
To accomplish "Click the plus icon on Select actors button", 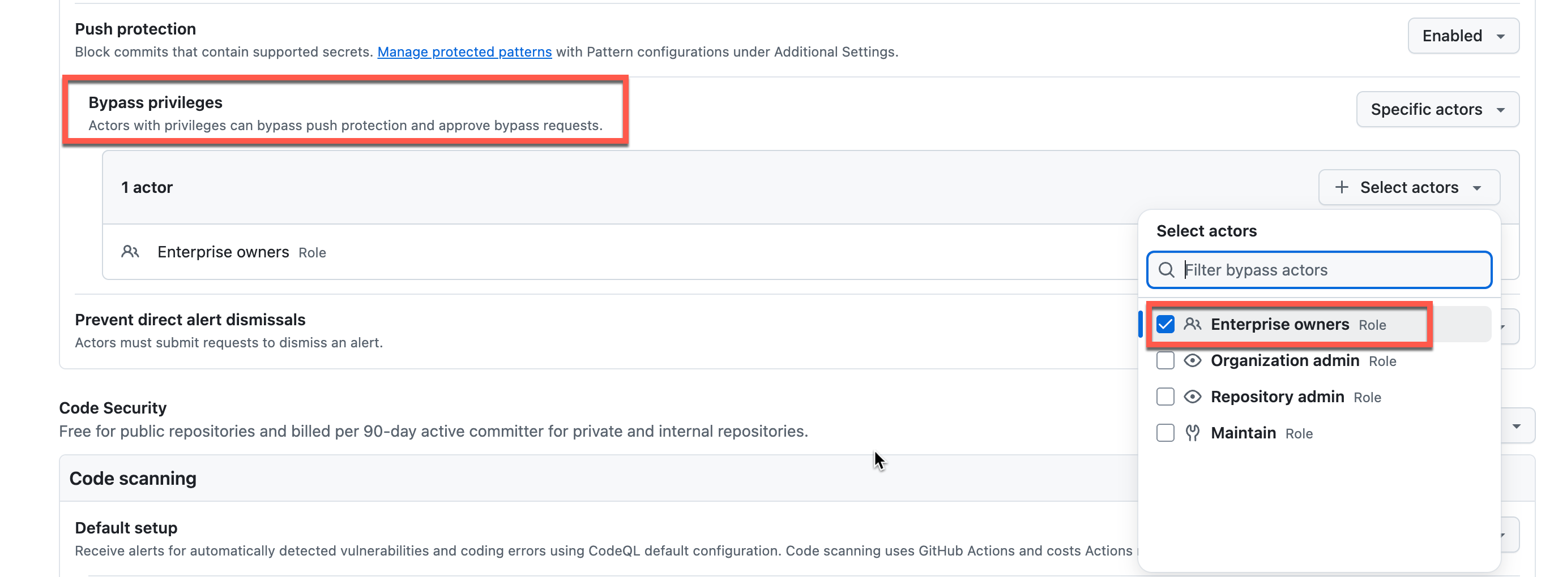I will 1342,187.
